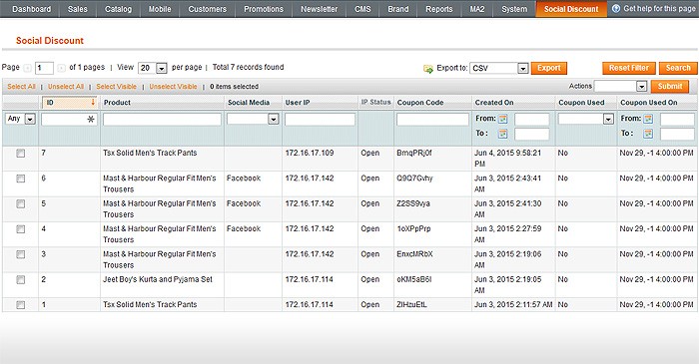This screenshot has width=699, height=364.
Task: Open the Newsletter menu
Action: point(320,9)
